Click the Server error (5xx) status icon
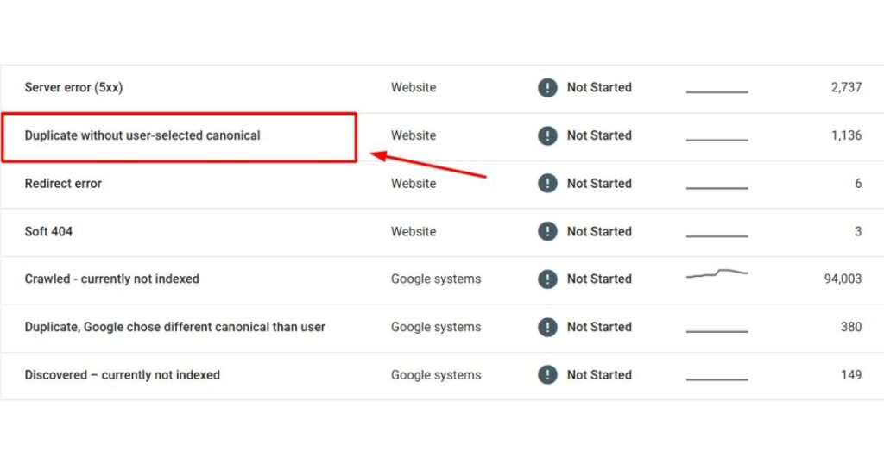 point(547,87)
